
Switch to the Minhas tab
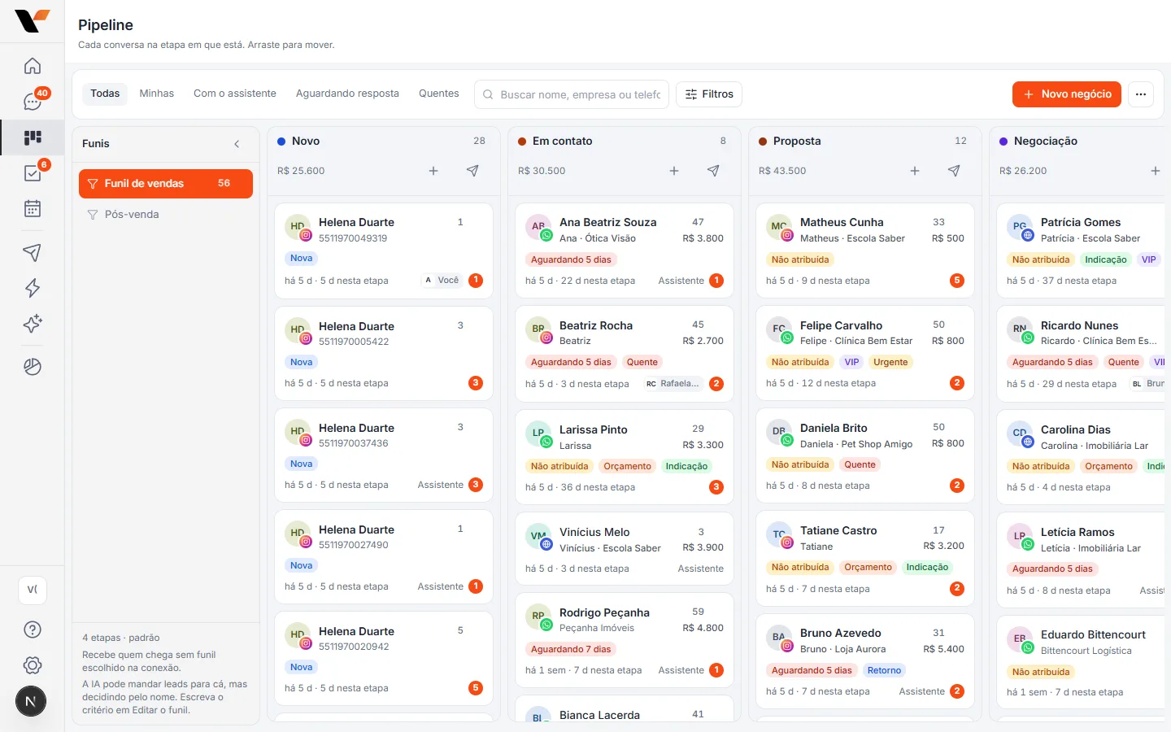tap(157, 94)
